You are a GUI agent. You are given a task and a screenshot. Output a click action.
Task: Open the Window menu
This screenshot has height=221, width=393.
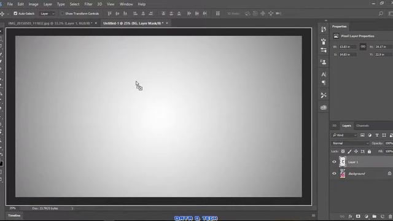coord(126,4)
